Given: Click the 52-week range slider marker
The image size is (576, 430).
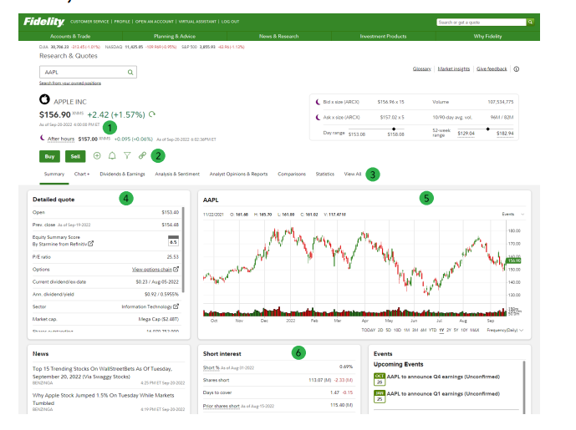Looking at the screenshot, I should (x=488, y=129).
